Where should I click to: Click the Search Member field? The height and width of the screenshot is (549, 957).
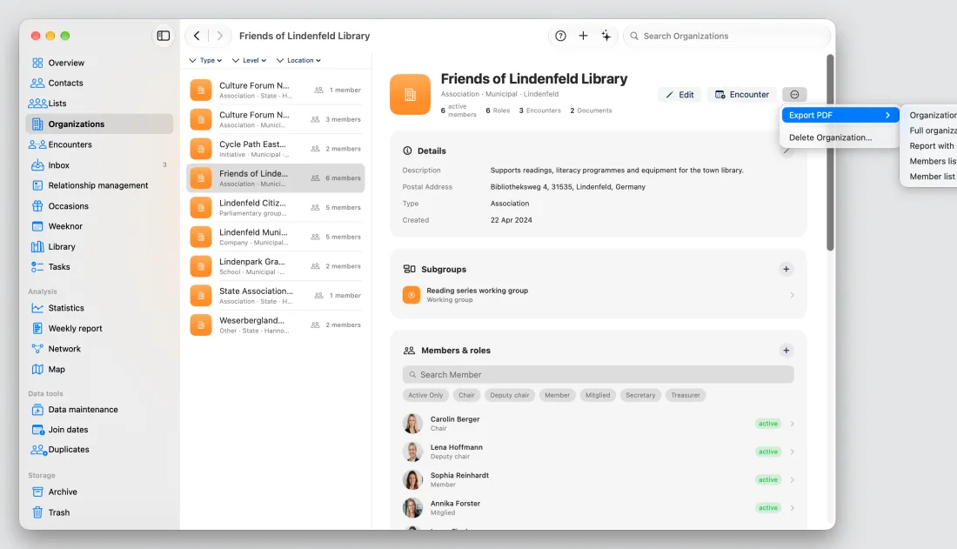pyautogui.click(x=599, y=374)
